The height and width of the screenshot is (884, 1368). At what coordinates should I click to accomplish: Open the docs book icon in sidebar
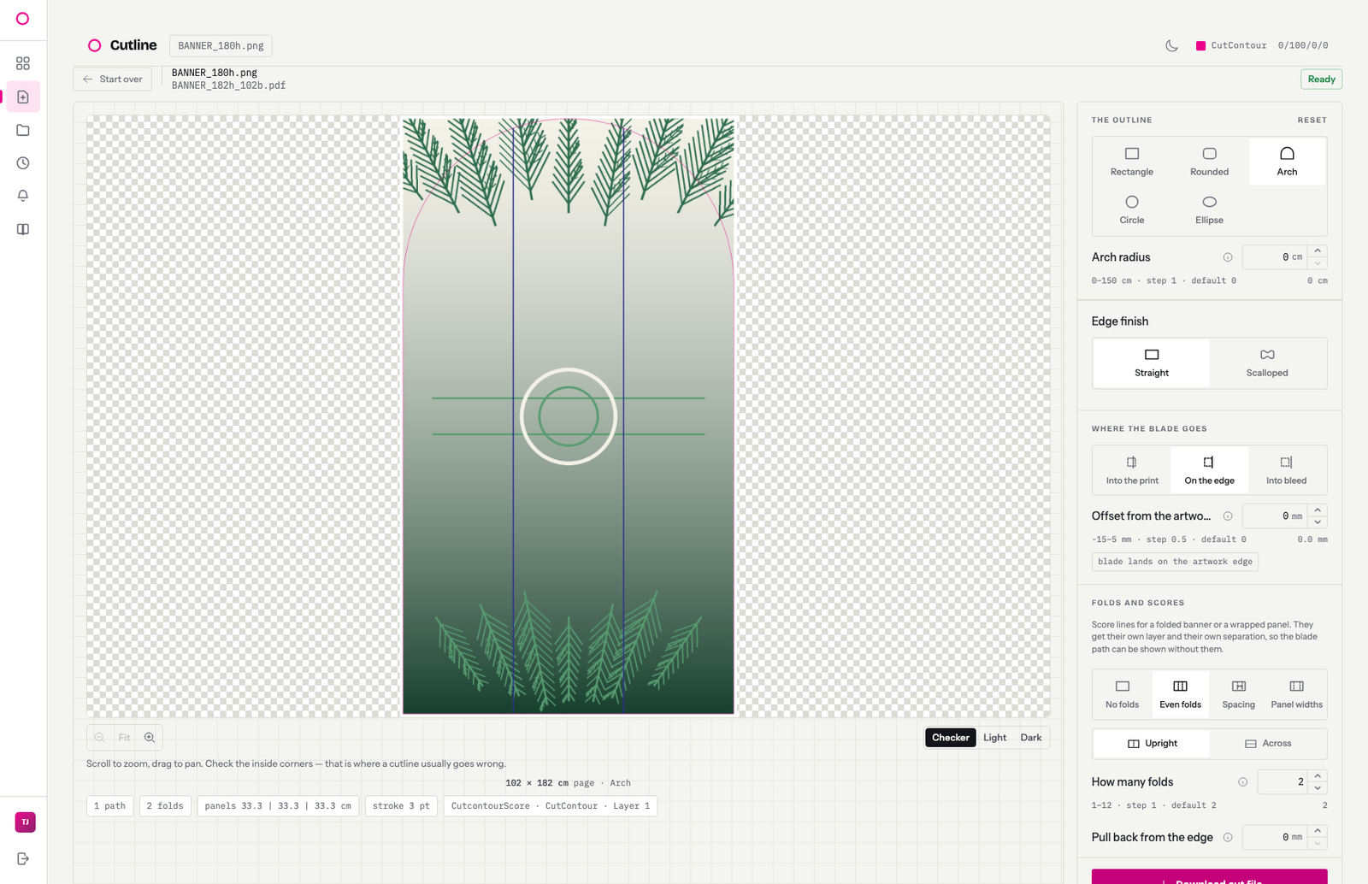(x=23, y=229)
